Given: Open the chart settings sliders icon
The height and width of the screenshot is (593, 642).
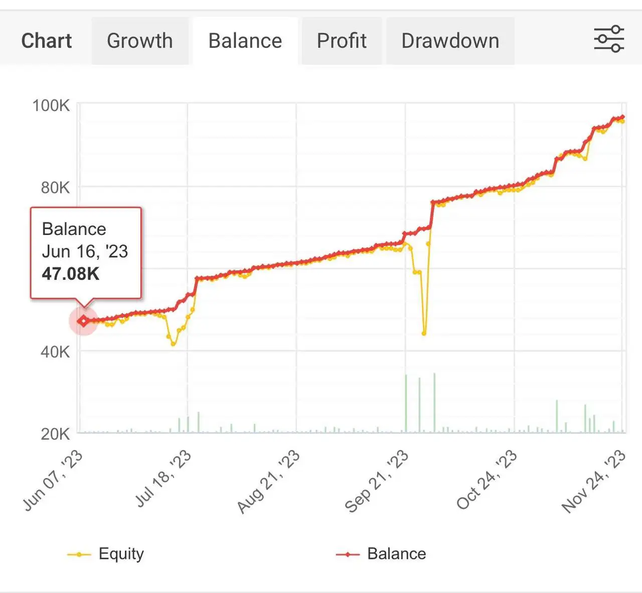Looking at the screenshot, I should pos(608,39).
